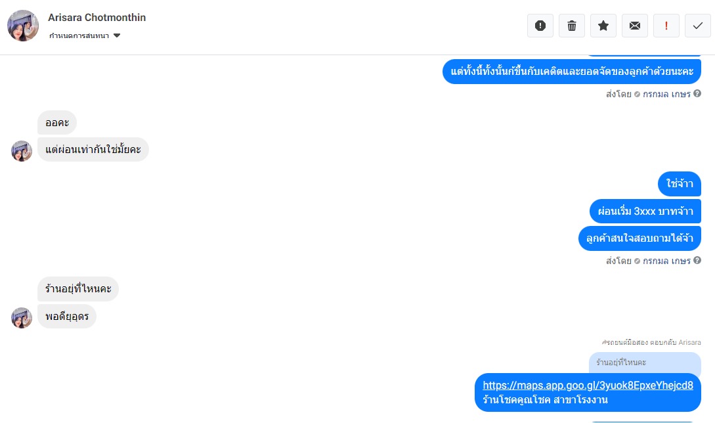The image size is (715, 423).
Task: Click Arisara's profile picture in header
Action: coord(23,26)
